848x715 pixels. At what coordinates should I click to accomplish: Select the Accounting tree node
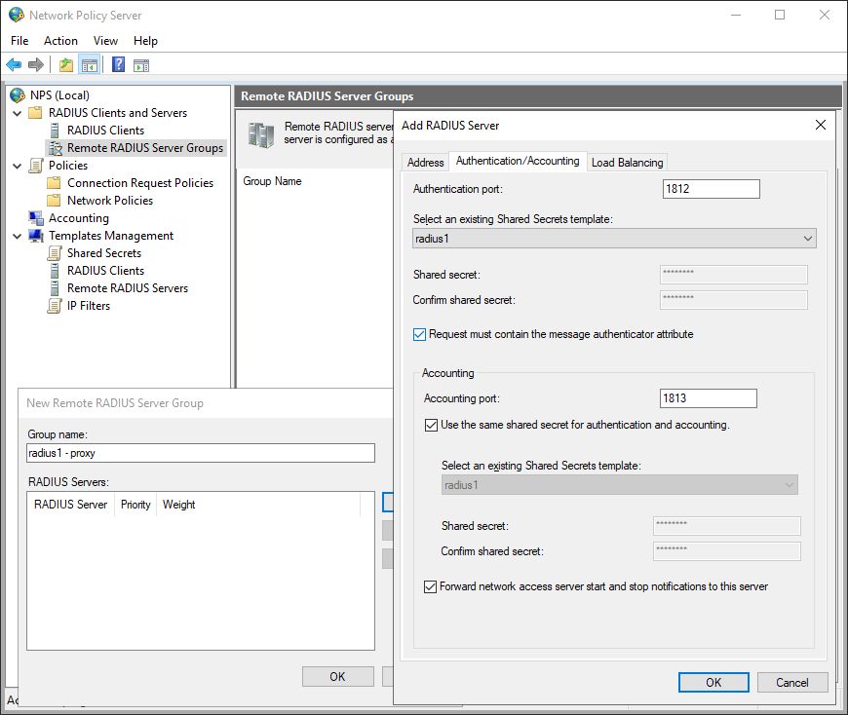[x=79, y=218]
